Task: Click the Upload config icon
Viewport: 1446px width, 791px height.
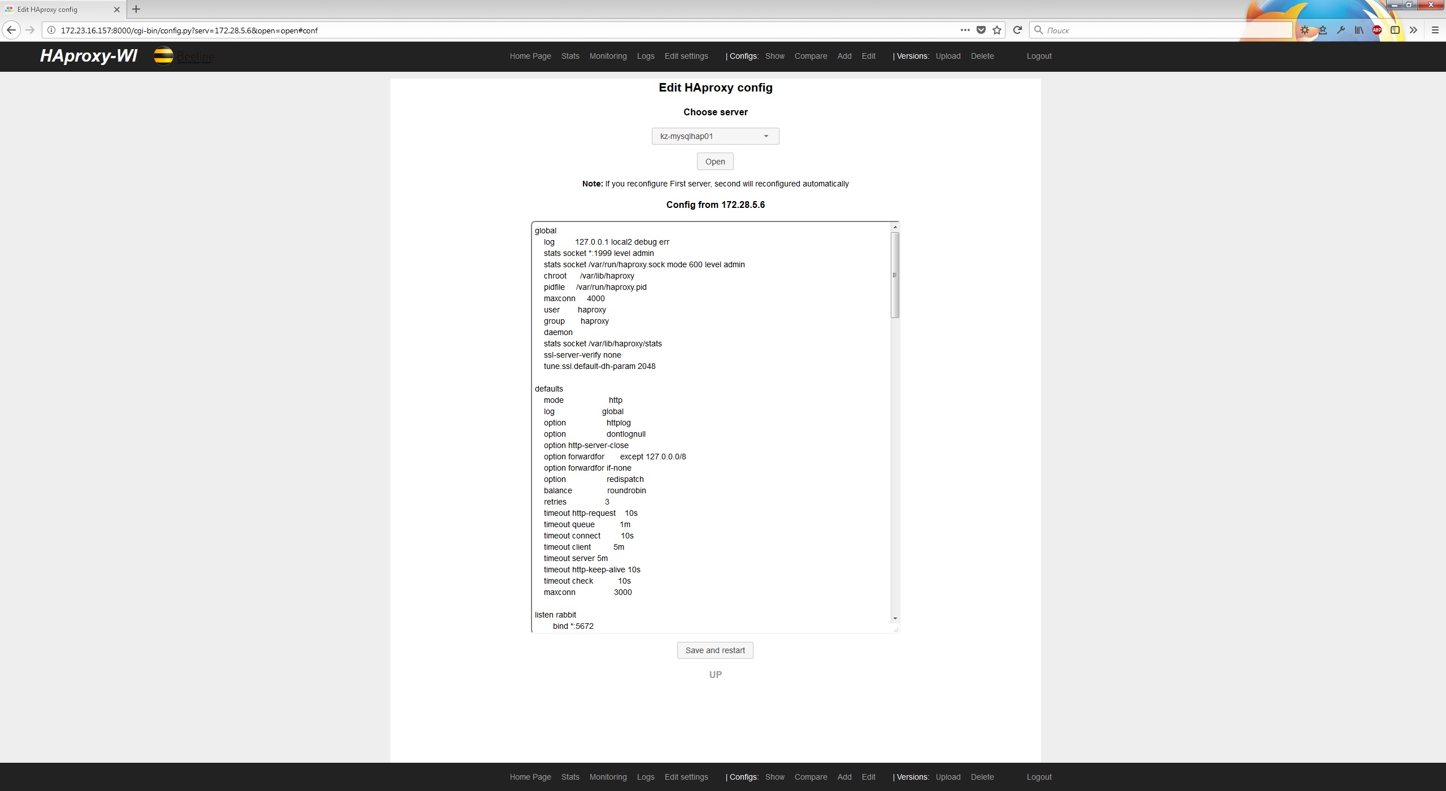Action: coord(947,55)
